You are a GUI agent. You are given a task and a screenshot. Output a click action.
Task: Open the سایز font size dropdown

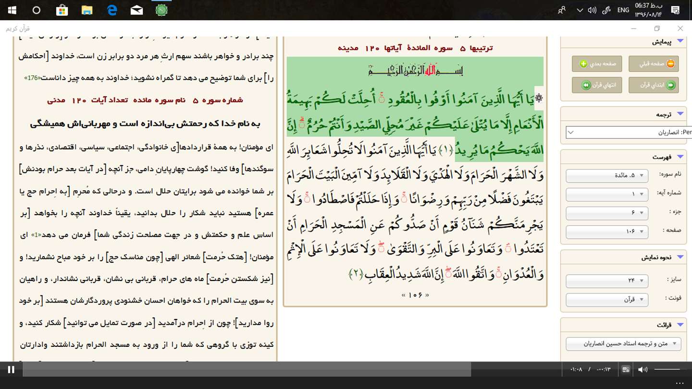tap(607, 280)
